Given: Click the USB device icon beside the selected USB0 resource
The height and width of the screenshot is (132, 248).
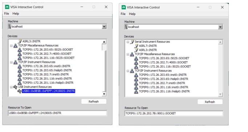Looking at the screenshot, I should coord(19,91).
